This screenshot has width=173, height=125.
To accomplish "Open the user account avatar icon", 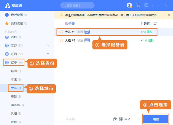I will click(x=129, y=5).
